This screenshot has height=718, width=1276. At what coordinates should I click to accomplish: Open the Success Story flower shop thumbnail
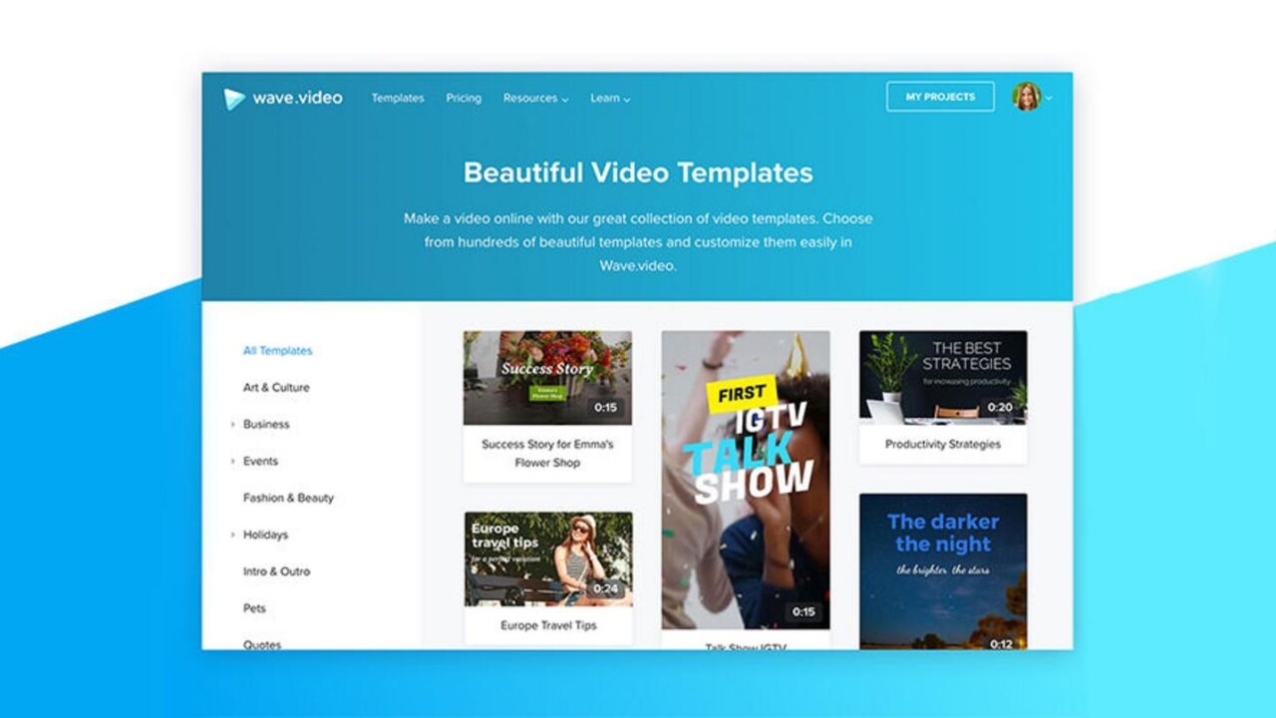coord(547,378)
